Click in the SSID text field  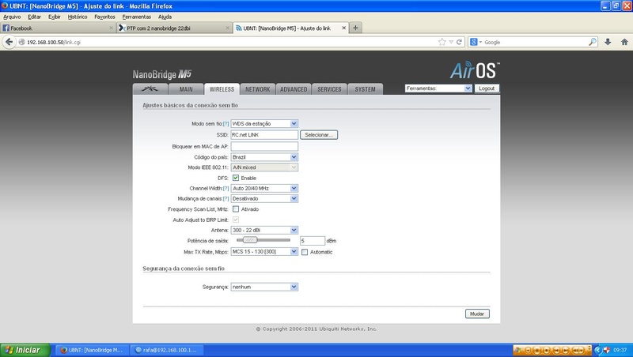pos(264,135)
